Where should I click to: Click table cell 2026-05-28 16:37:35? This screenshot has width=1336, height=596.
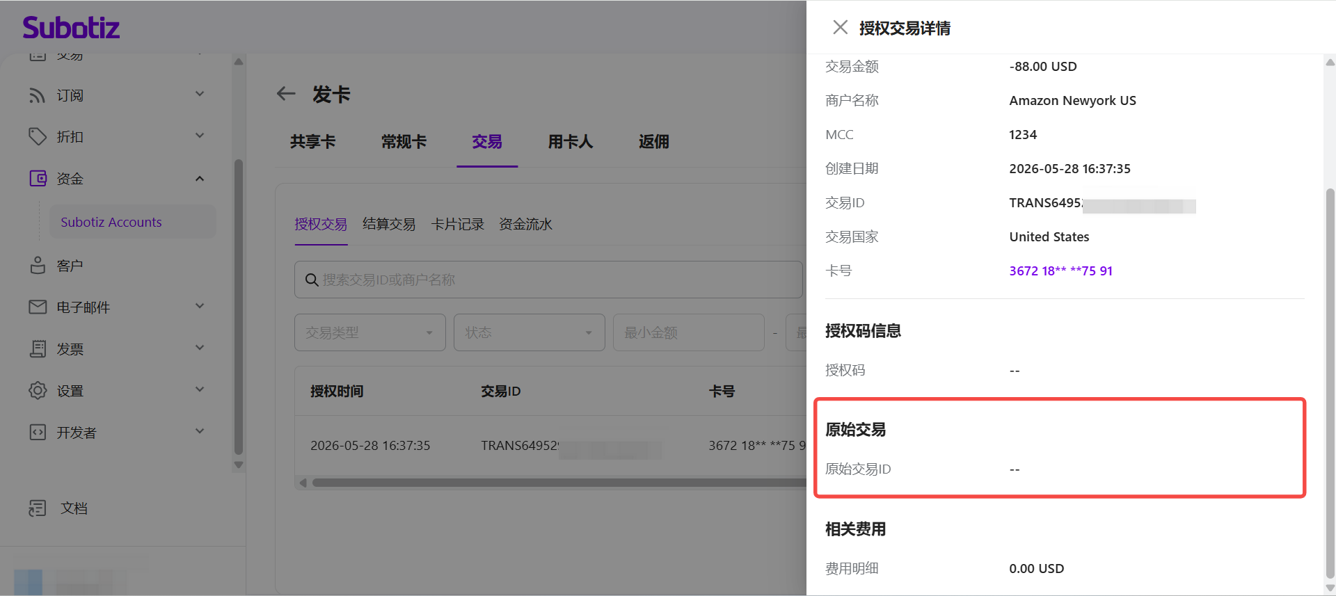pos(370,445)
